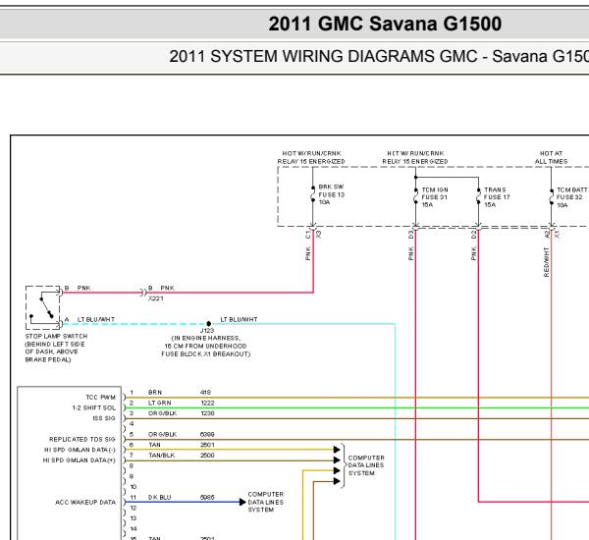589x540 pixels.
Task: Click circuit number "1222"
Action: [207, 403]
